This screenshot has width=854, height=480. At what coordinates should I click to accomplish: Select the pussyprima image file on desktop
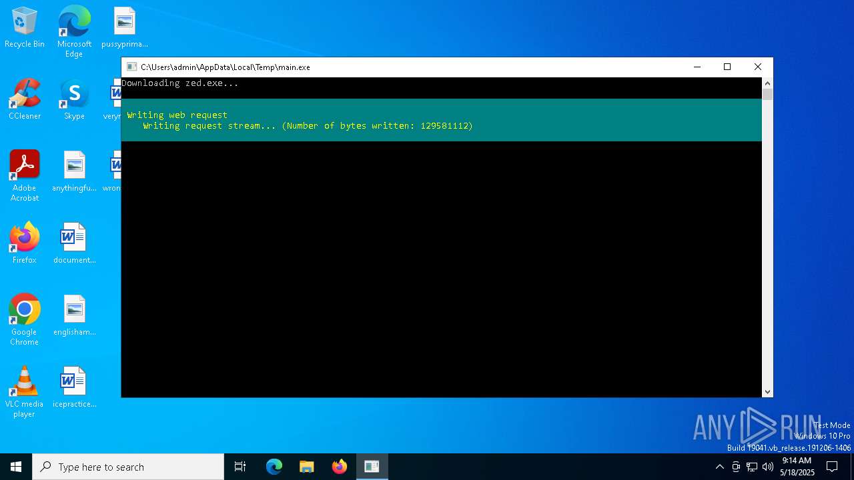(124, 28)
